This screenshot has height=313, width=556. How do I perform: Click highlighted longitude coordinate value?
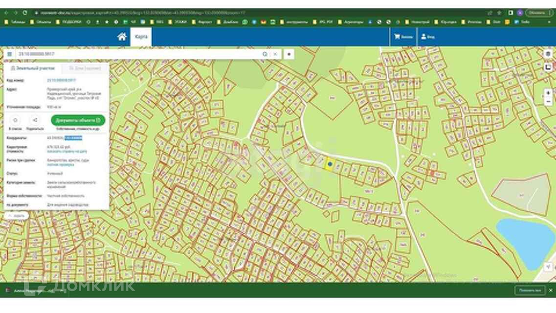pyautogui.click(x=73, y=138)
